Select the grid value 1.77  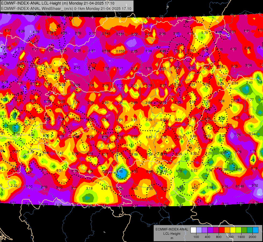tap(250, 99)
